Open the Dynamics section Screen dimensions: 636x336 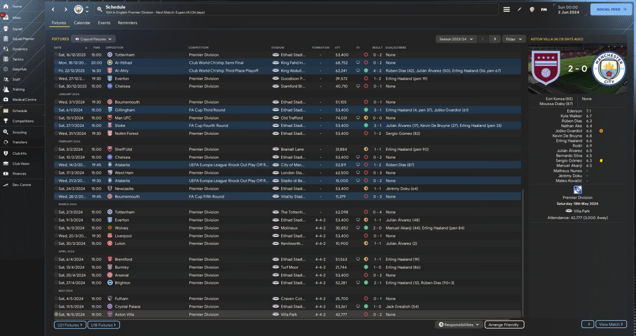[20, 49]
